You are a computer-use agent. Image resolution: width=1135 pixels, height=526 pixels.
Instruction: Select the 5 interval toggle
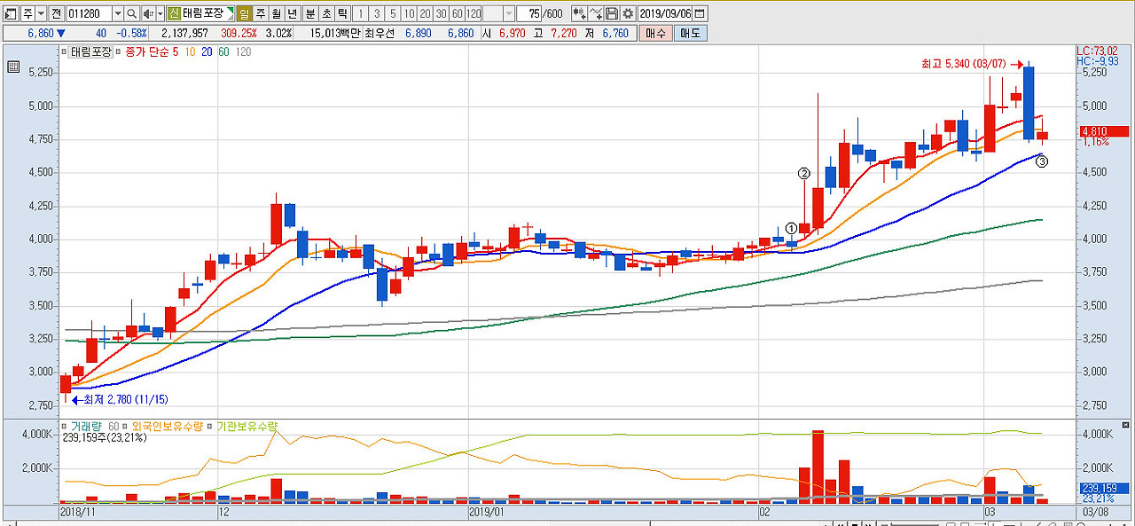point(392,14)
